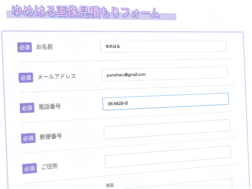Click the 必須 badge next to 電話番号
Viewport: 252px width, 189px height.
click(x=27, y=108)
